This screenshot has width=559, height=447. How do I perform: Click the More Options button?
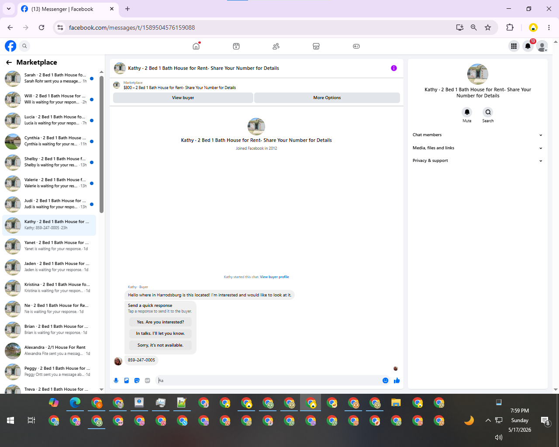327,98
